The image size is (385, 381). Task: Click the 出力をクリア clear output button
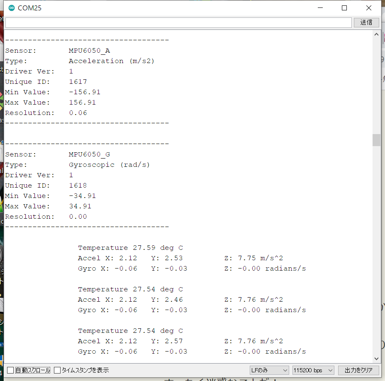tap(358, 370)
